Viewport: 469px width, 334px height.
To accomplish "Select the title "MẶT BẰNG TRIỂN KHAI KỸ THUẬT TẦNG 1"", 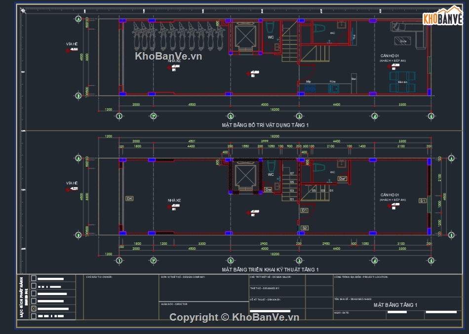I will (270, 269).
